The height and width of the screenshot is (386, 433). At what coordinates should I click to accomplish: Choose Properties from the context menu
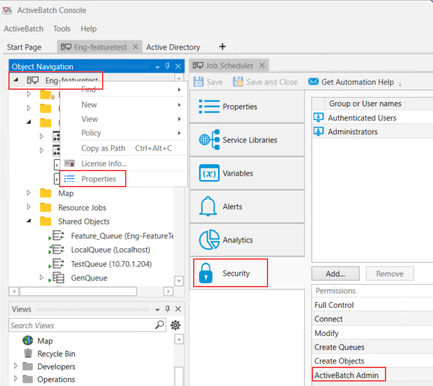[98, 179]
